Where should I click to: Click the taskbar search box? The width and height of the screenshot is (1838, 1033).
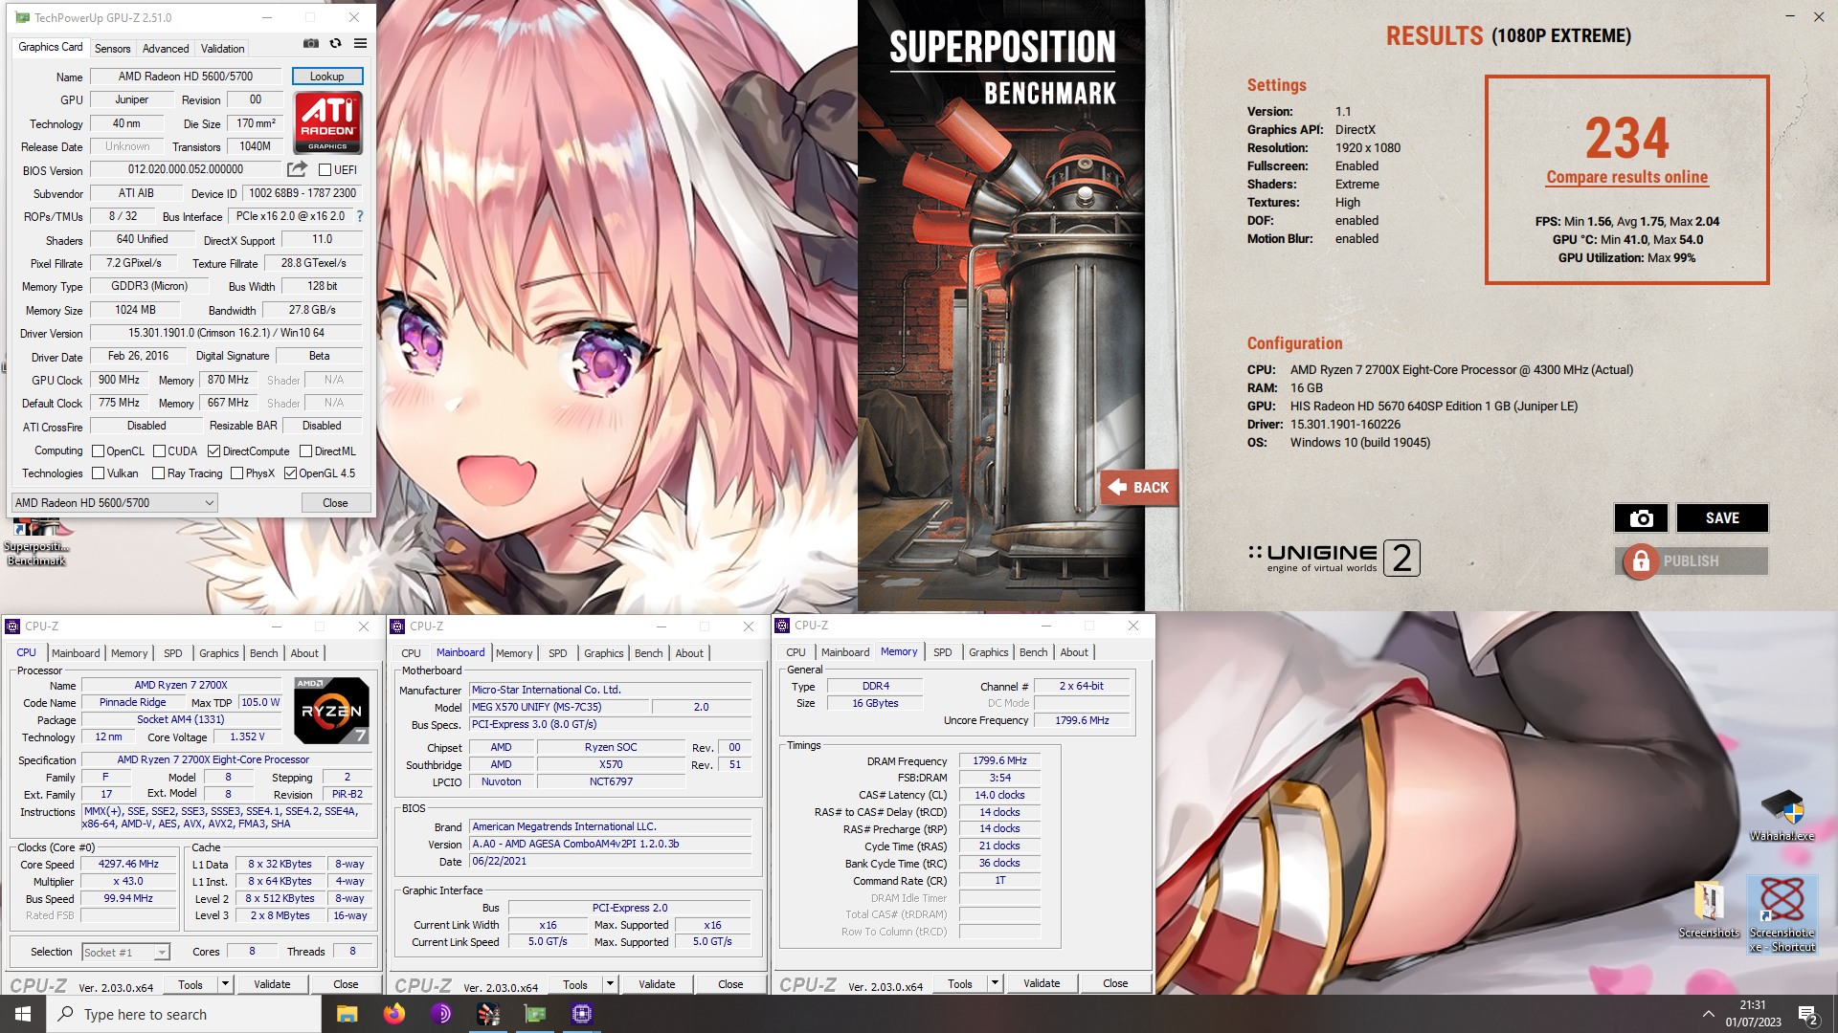[x=184, y=1014]
